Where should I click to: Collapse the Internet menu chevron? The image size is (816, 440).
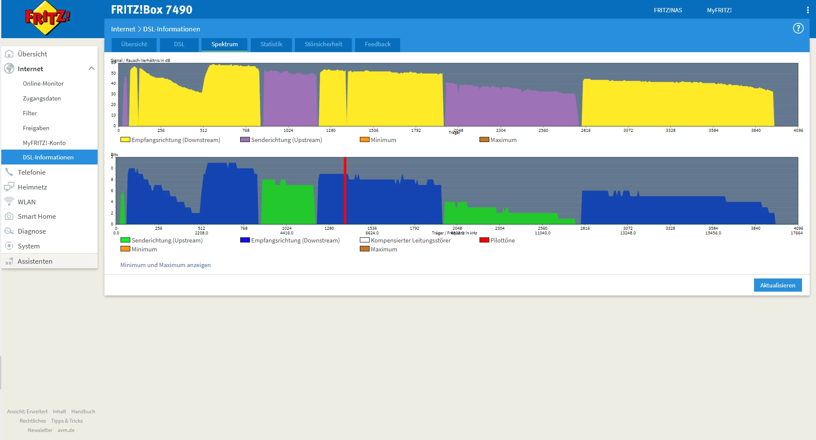91,69
